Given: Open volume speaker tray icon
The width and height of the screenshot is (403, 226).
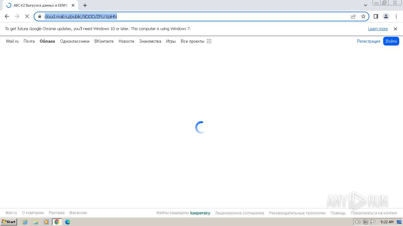Looking at the screenshot, I should 358,222.
